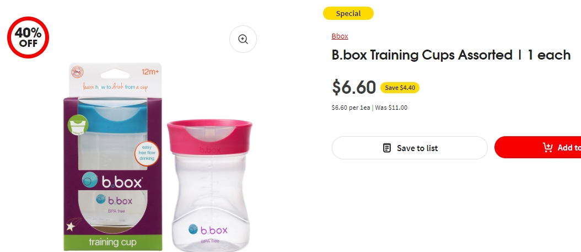Open the Bbox brand link
581x252 pixels.
point(340,36)
